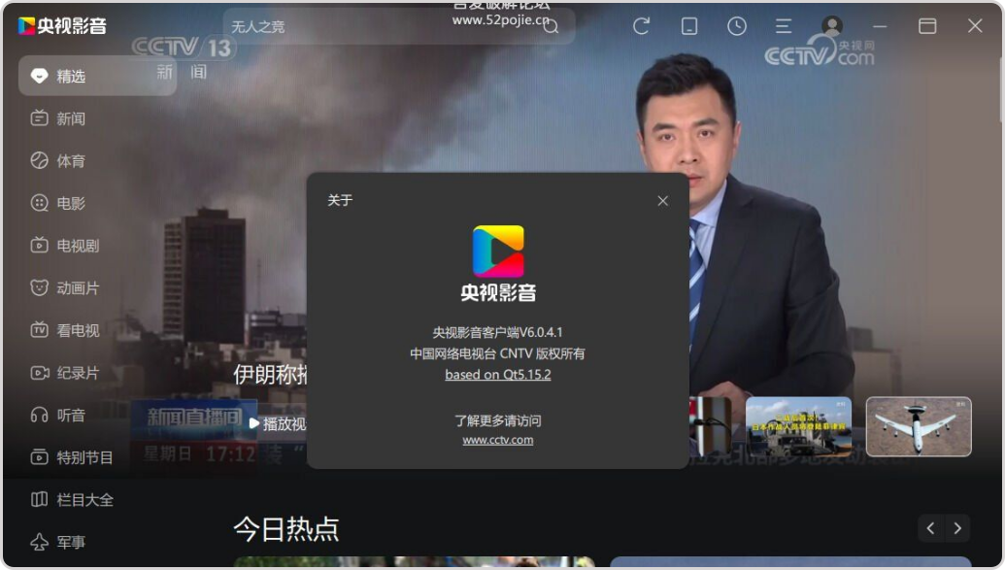Click previous arrow beside 今日热点

click(930, 528)
